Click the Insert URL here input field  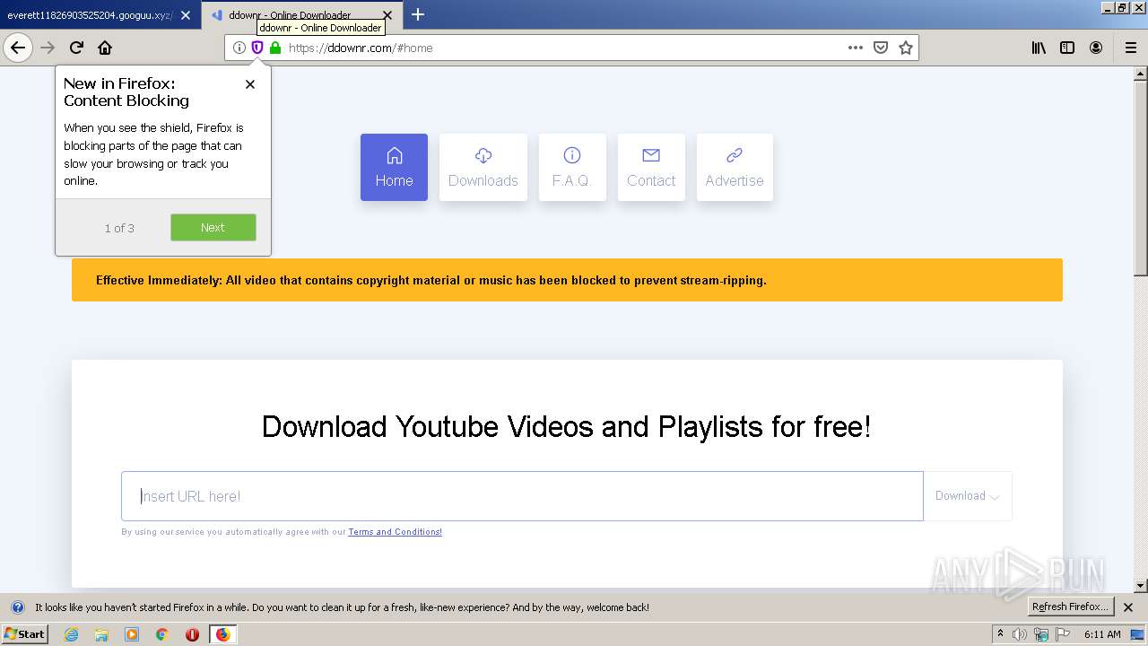[x=522, y=496]
